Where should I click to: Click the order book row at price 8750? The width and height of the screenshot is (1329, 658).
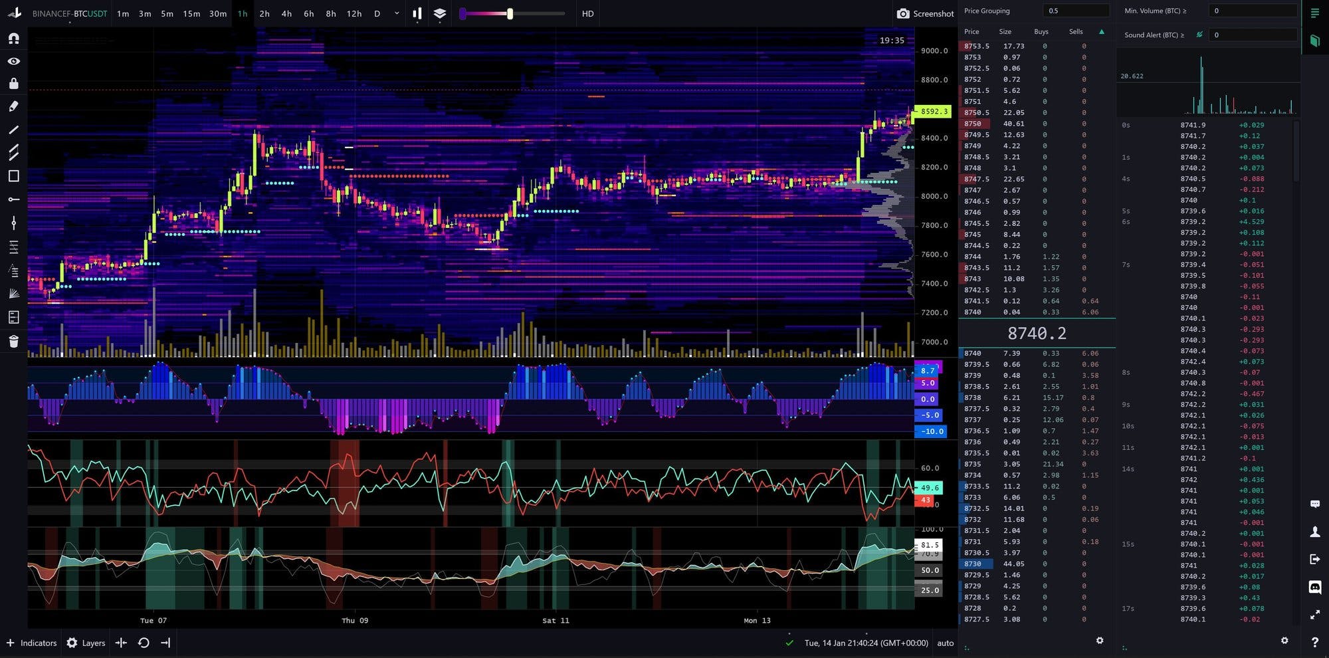tap(1037, 124)
